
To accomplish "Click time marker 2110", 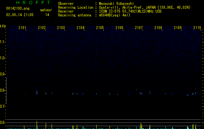I will [x=197, y=27].
